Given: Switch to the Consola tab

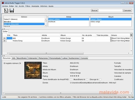Looking at the screenshot, I should pos(84,58).
